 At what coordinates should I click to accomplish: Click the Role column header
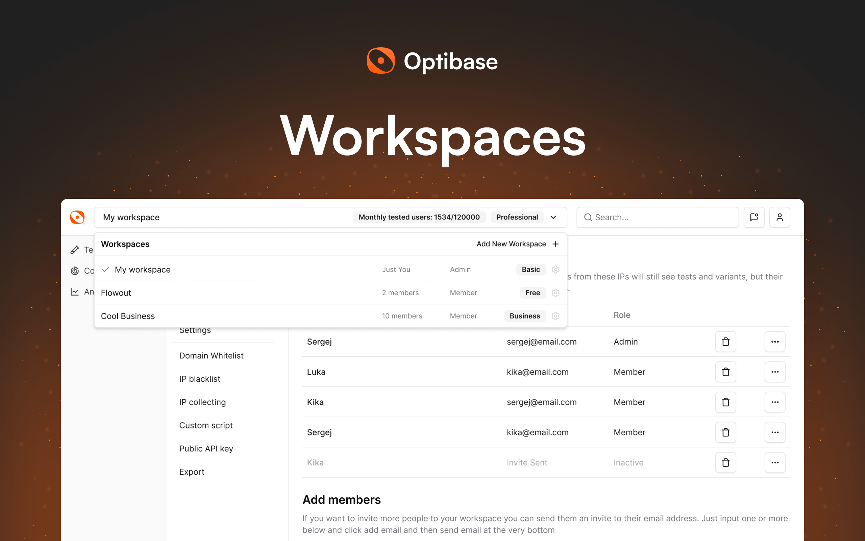click(x=622, y=315)
